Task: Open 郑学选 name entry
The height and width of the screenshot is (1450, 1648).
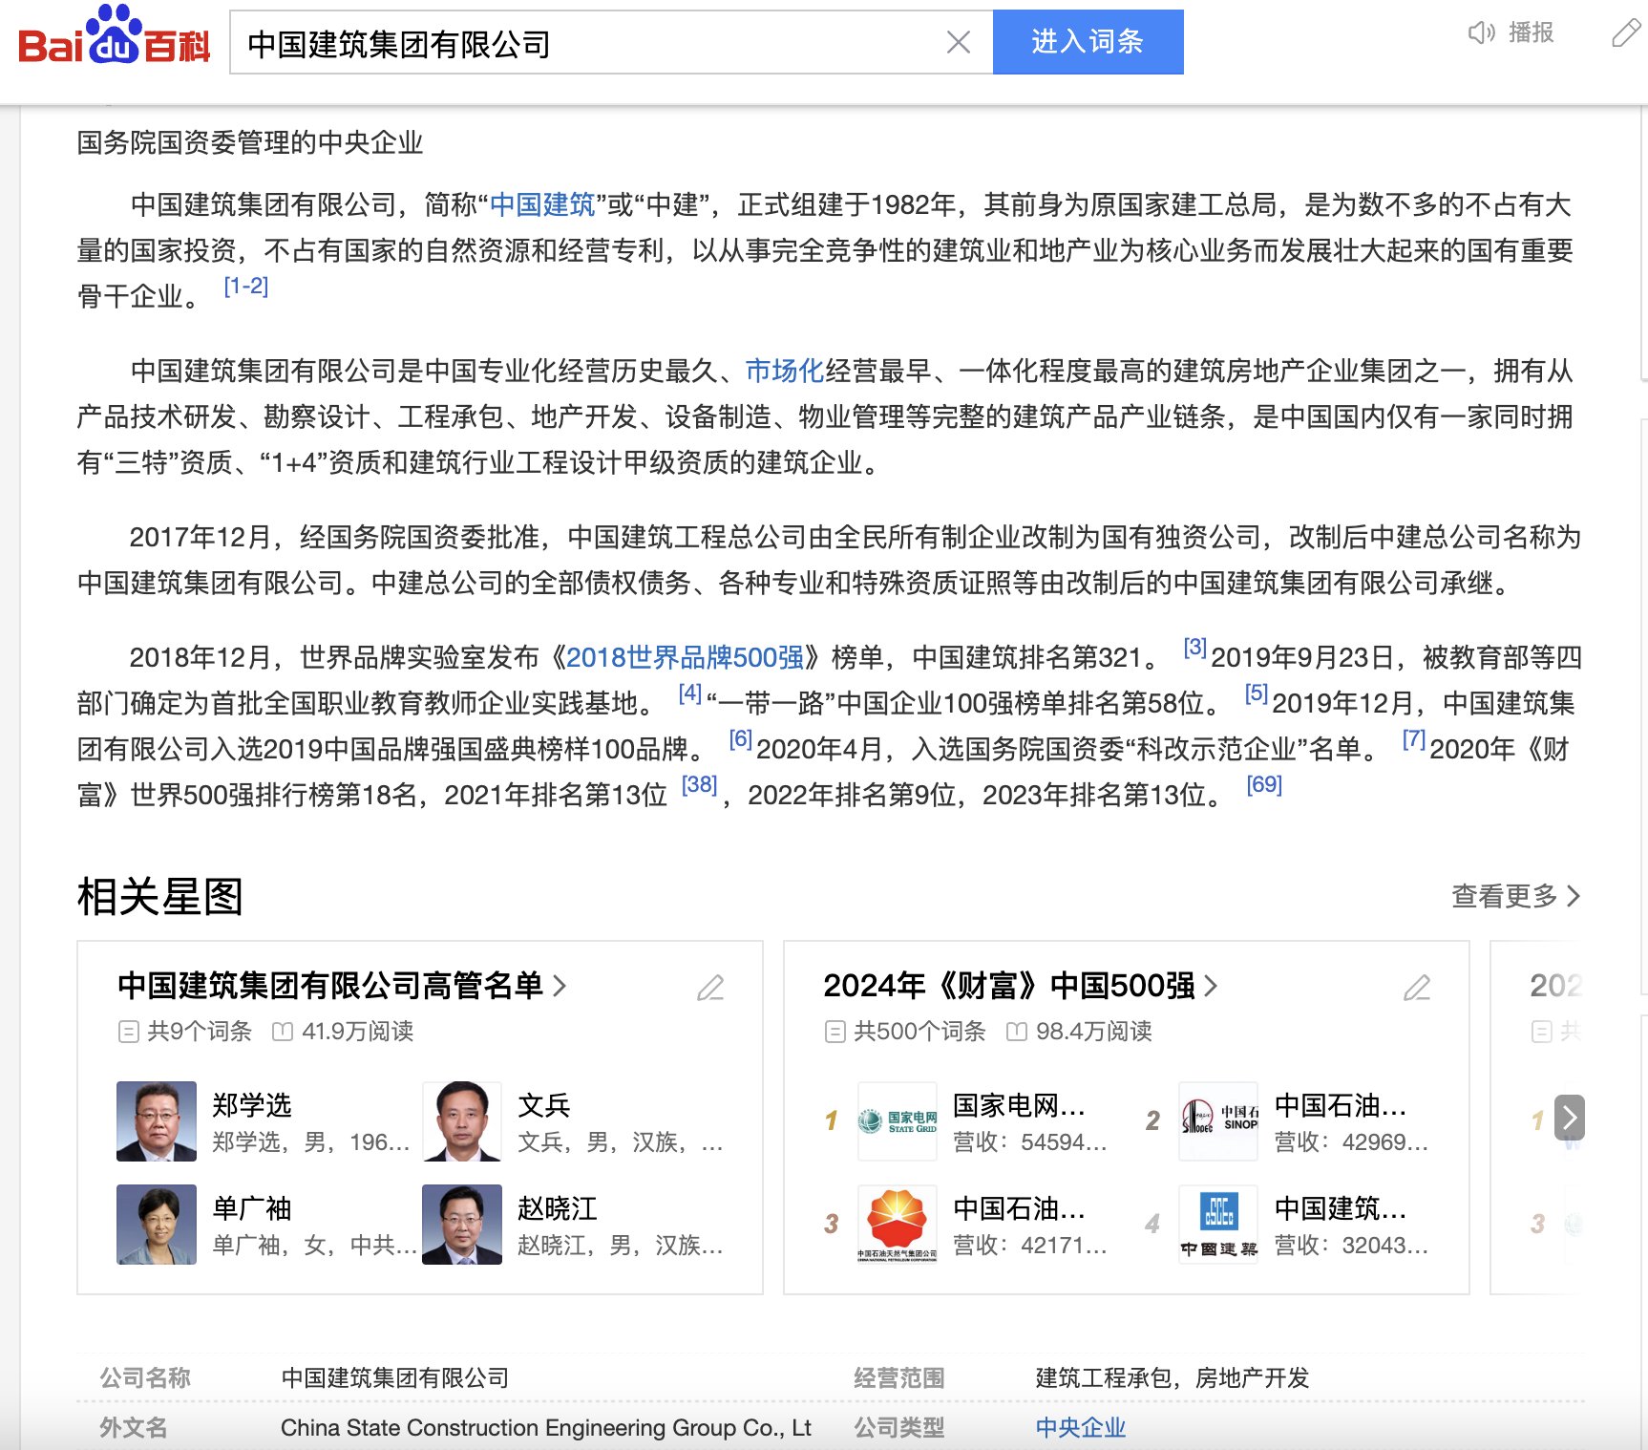Action: tap(252, 1105)
